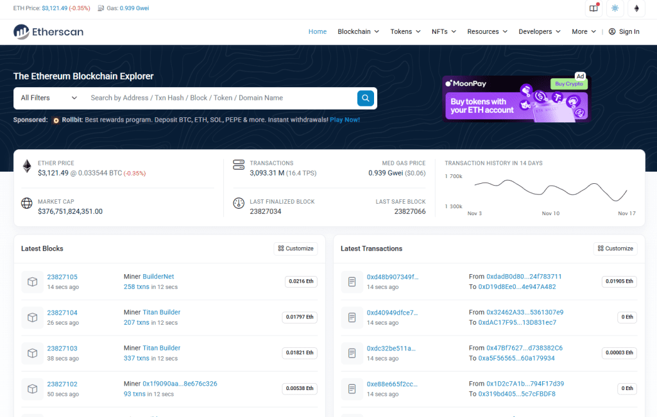Customize the Latest Transactions panel
657x417 pixels.
[x=615, y=249]
